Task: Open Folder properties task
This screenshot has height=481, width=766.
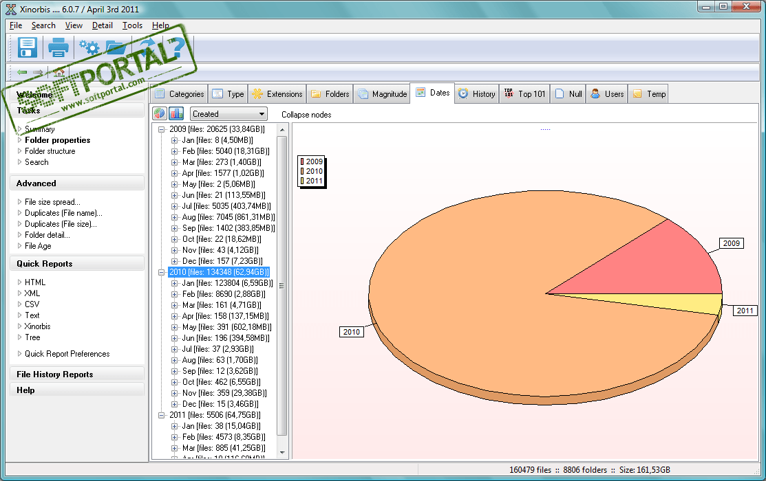Action: pos(58,140)
